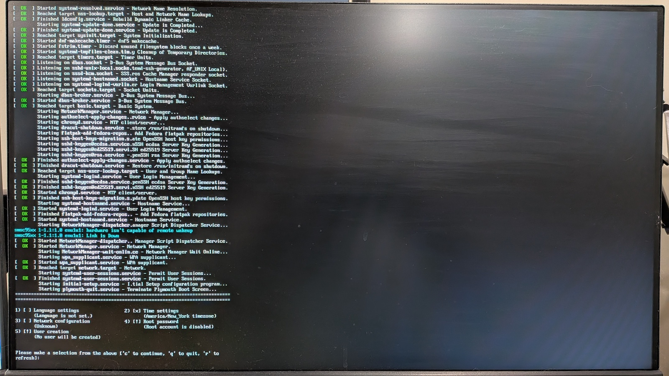
Task: Select the Time settings menu entry
Action: point(161,310)
